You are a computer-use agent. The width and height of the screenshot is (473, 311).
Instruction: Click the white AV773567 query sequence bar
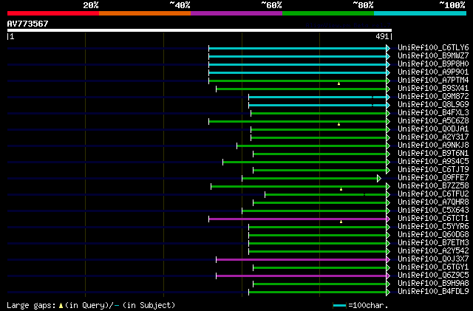[x=200, y=30]
